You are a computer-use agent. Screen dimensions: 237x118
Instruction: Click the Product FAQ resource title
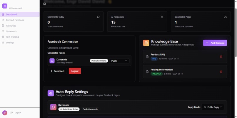(x=158, y=55)
